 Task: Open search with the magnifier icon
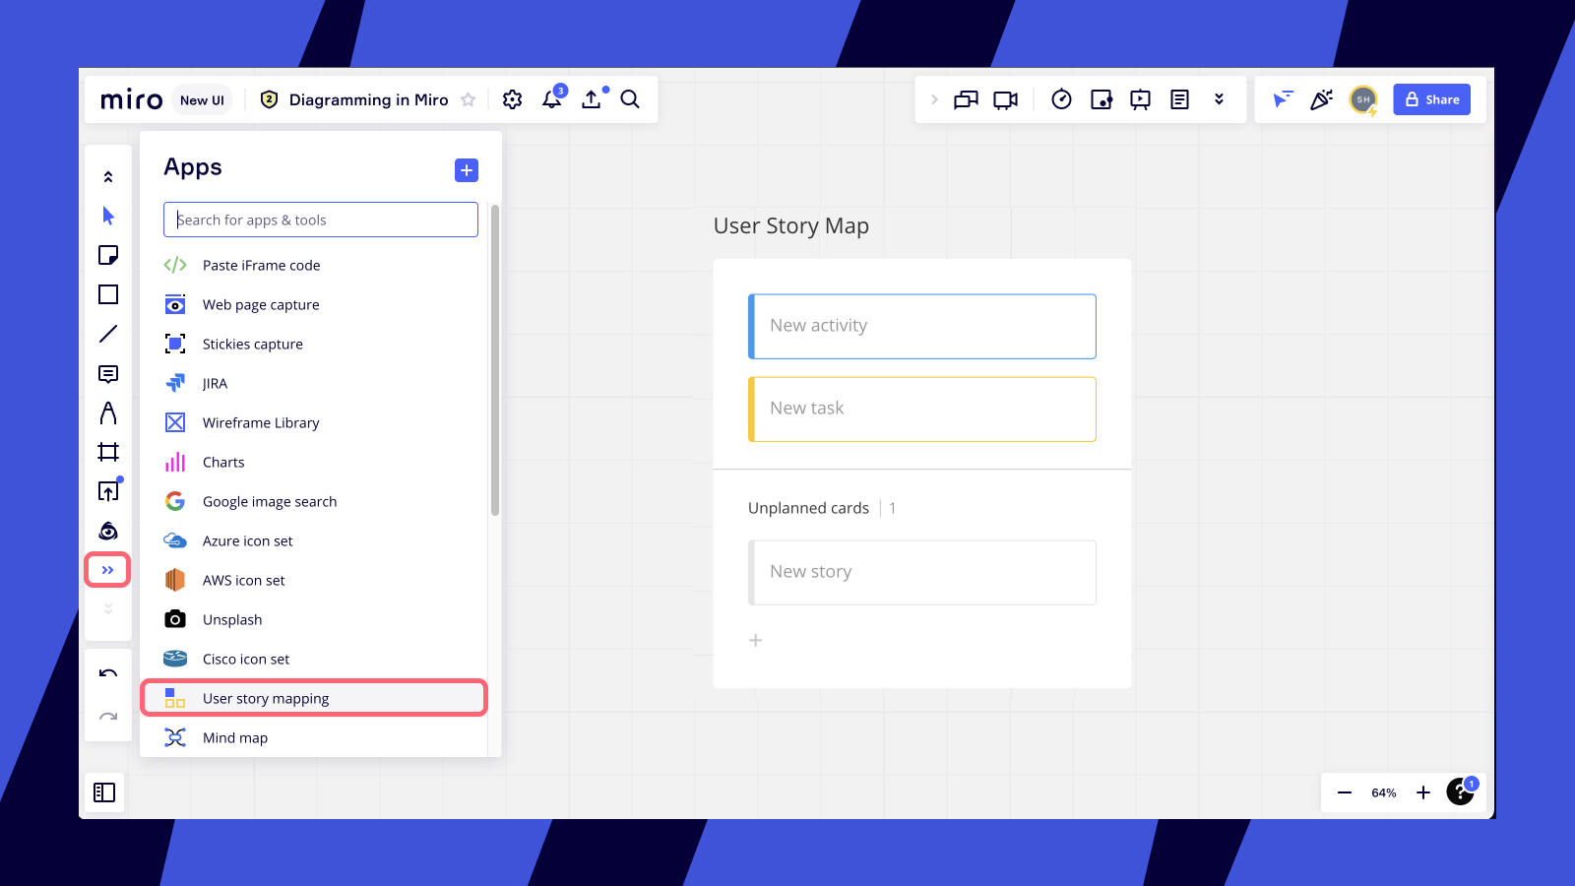630,99
